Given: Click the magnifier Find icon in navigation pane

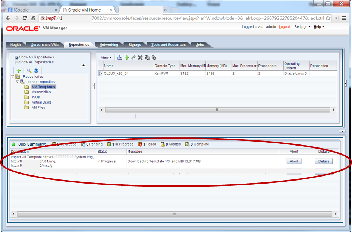Looking at the screenshot, I should pyautogui.click(x=29, y=71).
